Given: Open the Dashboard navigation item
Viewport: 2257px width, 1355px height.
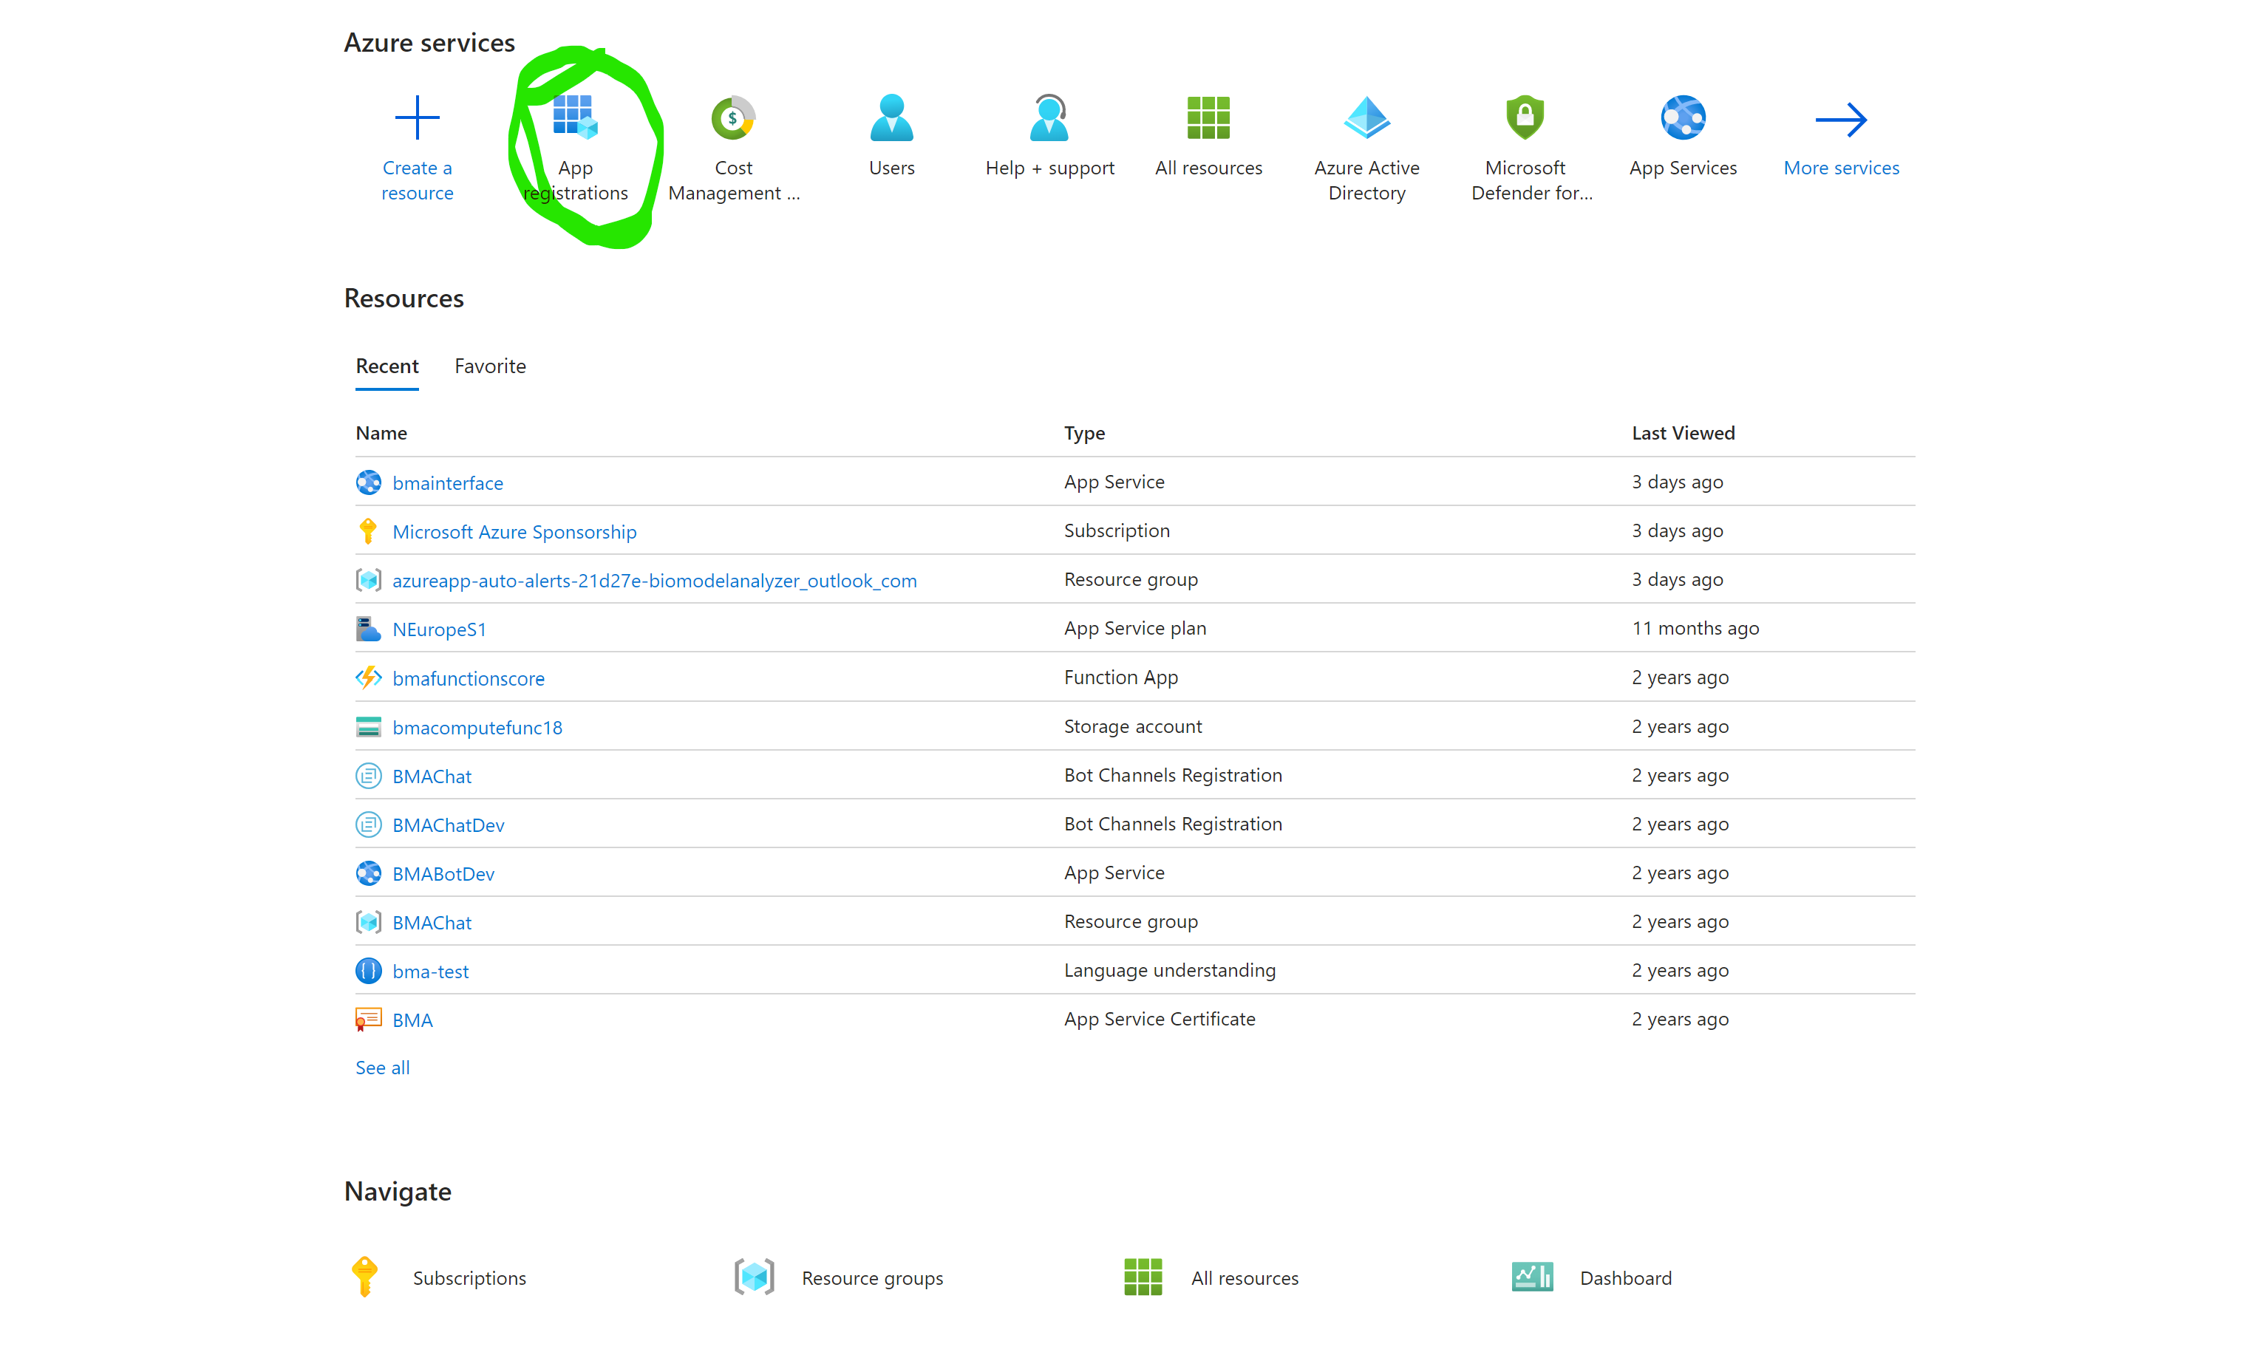Looking at the screenshot, I should [x=1625, y=1278].
